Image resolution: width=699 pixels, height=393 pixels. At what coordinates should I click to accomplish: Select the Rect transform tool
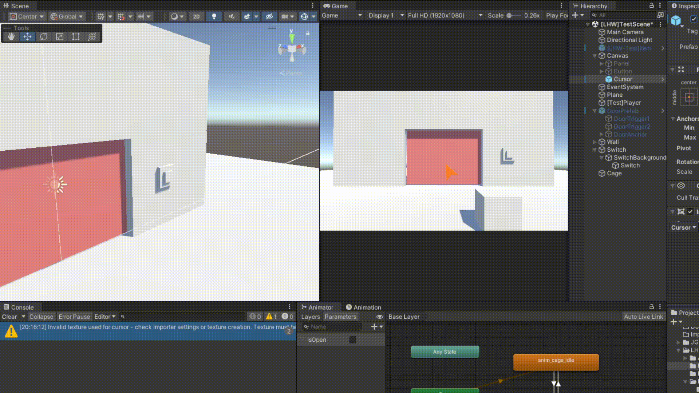(76, 37)
